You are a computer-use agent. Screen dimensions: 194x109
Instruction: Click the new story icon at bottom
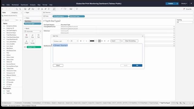[184, 103]
